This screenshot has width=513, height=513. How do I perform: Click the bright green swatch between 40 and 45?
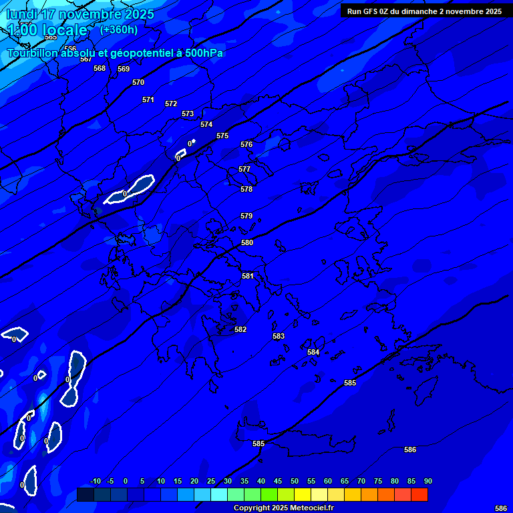[x=269, y=495]
